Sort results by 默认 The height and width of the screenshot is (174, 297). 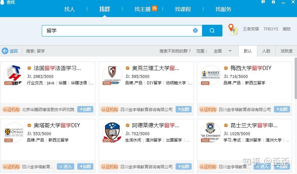point(248,51)
